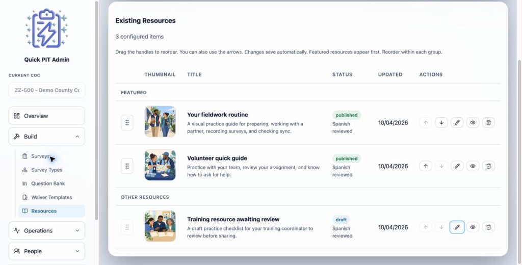Click the TITLE column header
The height and width of the screenshot is (265, 522).
194,74
